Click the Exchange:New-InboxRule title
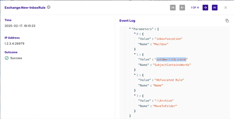Screen dimensions: 234x119 click(x=25, y=8)
